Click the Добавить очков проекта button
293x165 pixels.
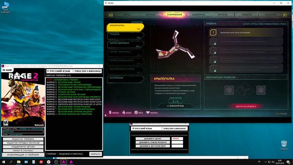pyautogui.click(x=152, y=143)
